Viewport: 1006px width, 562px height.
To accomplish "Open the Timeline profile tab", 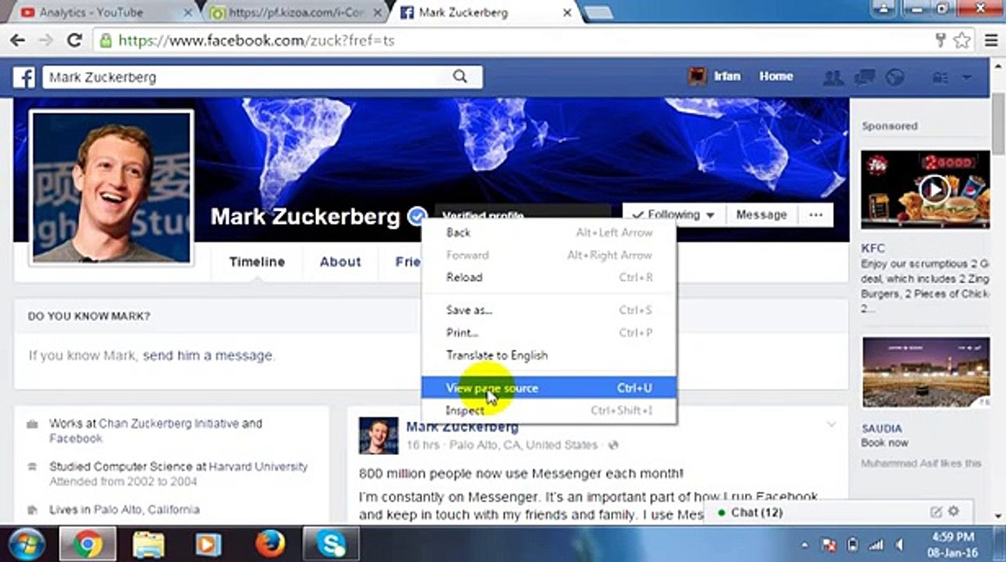I will coord(257,262).
